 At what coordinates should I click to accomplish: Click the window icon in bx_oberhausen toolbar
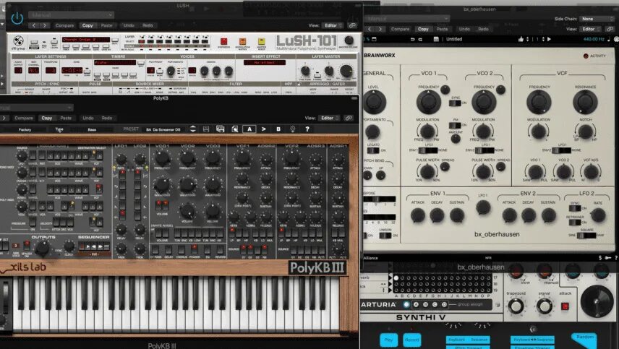coord(375,39)
